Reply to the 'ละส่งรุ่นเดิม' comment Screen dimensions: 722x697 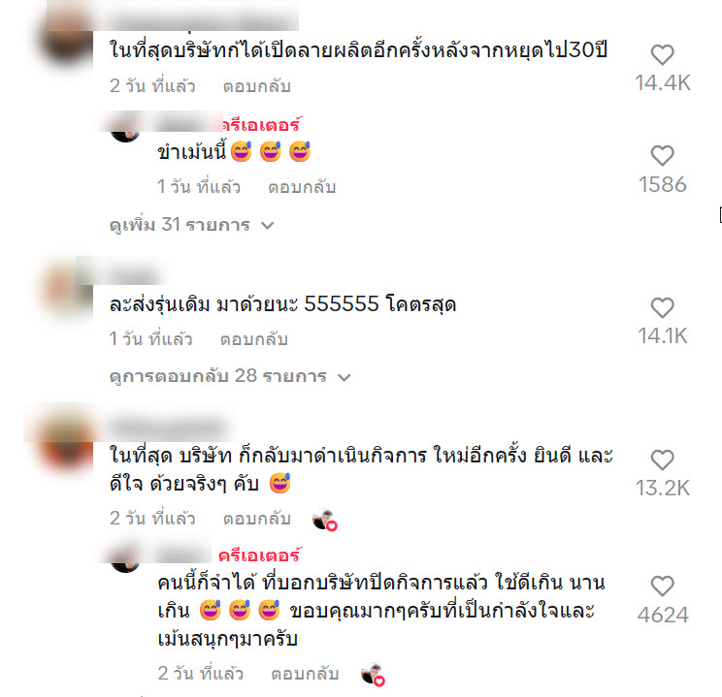pos(253,339)
